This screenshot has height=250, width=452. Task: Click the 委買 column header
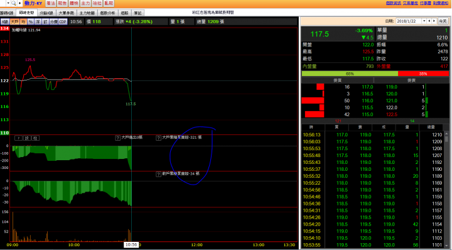pos(337,80)
